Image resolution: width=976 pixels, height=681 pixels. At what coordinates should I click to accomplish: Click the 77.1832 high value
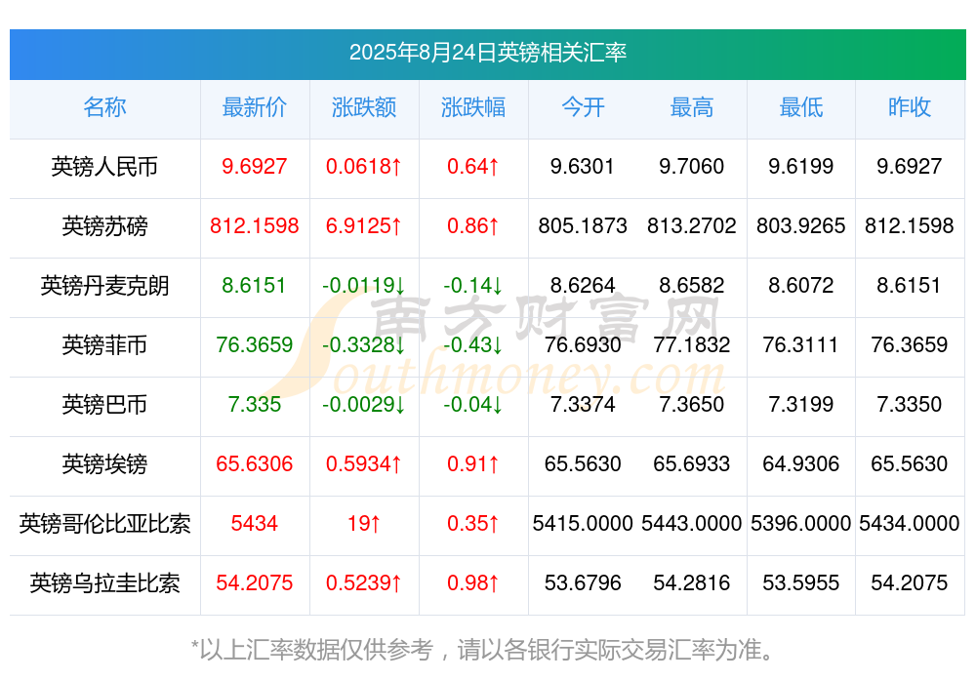692,344
